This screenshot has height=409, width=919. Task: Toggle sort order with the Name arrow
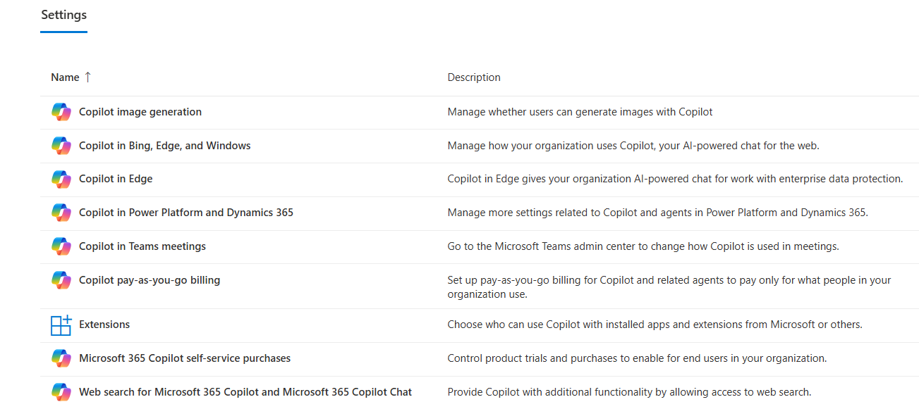click(x=87, y=77)
